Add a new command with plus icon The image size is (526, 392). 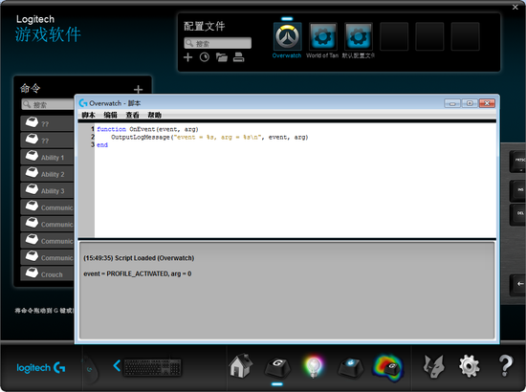(x=139, y=89)
